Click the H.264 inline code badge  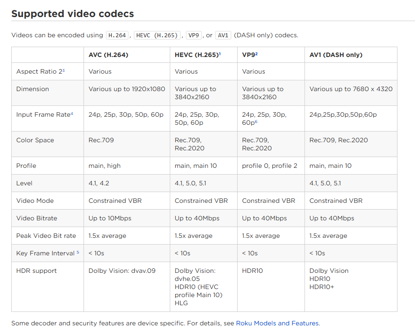pyautogui.click(x=117, y=35)
